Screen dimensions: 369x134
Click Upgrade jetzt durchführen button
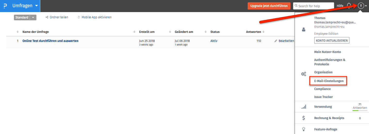pos(269,6)
